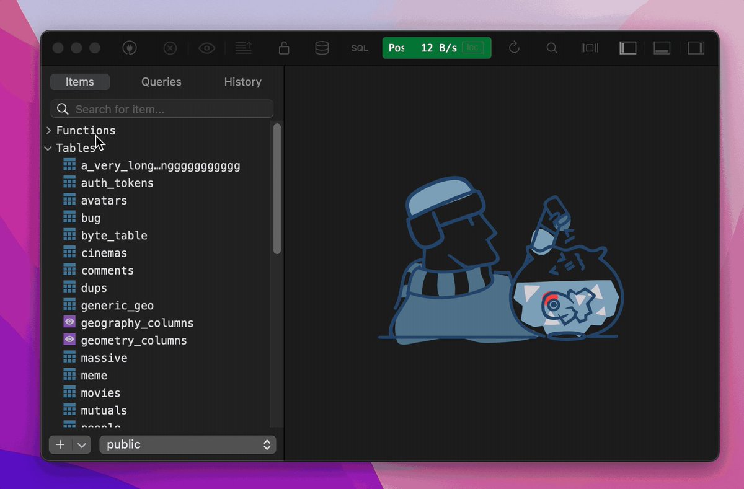This screenshot has height=489, width=744.
Task: Open search using the magnifier toolbar icon
Action: (x=552, y=48)
